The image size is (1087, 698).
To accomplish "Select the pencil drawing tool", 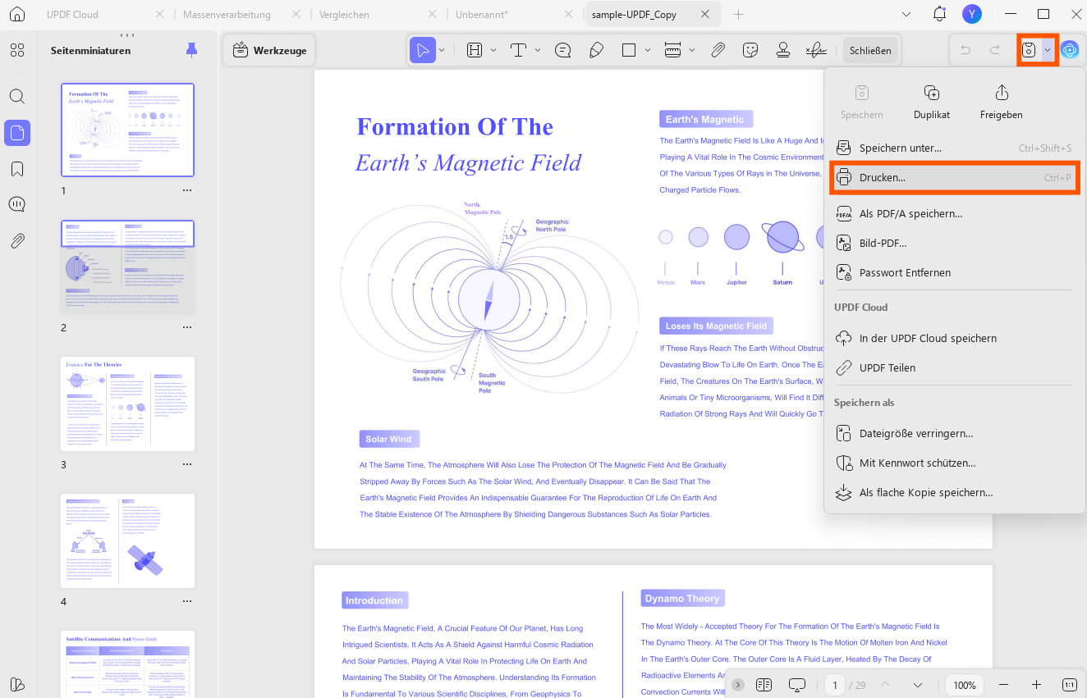I will 597,50.
